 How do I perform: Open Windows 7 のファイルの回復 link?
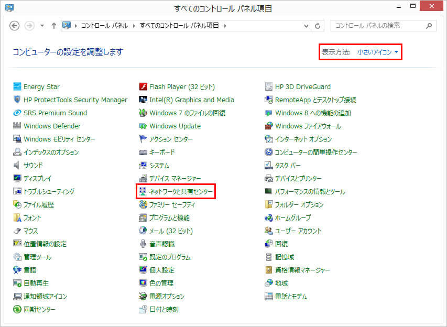tap(187, 113)
